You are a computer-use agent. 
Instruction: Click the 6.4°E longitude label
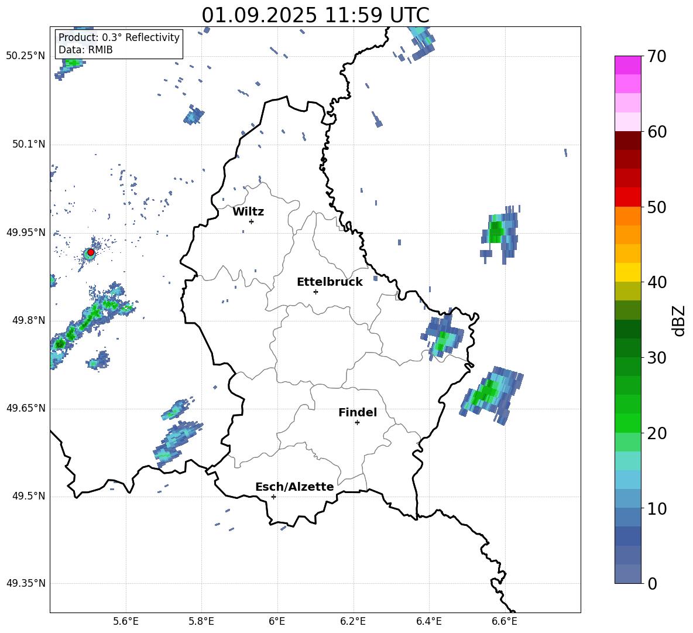coord(428,621)
